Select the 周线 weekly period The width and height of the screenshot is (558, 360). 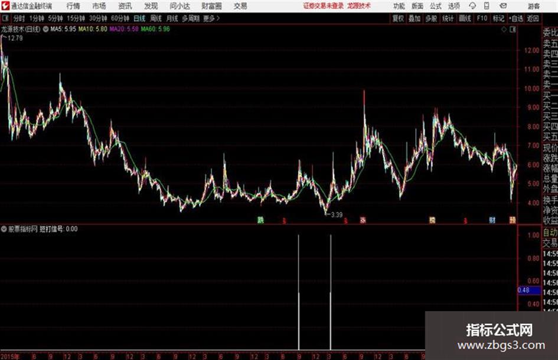tap(155, 18)
